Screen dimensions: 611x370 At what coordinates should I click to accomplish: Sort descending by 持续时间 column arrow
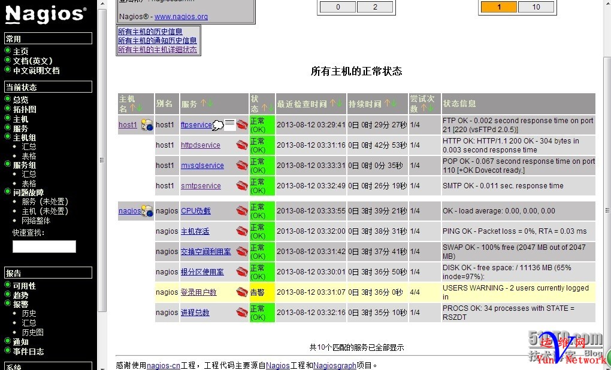[394, 103]
